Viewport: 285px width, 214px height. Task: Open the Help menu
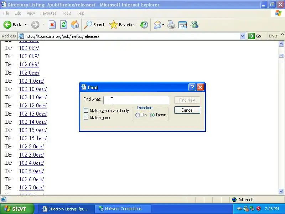(80, 13)
